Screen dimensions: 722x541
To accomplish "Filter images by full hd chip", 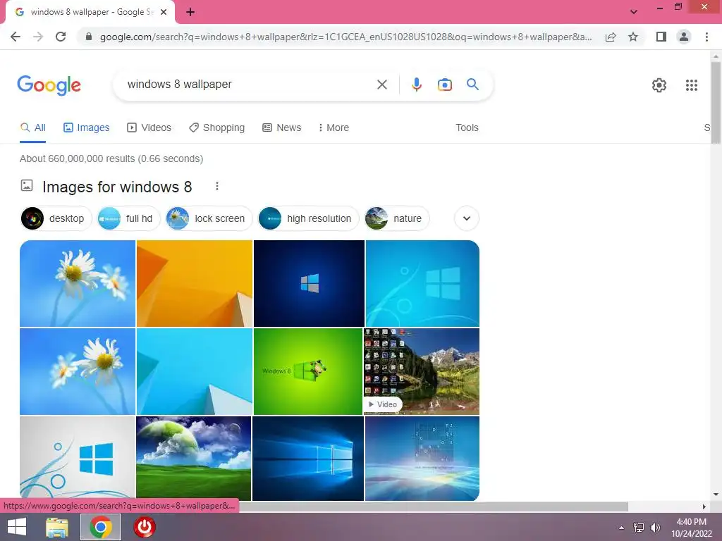I will coord(128,218).
